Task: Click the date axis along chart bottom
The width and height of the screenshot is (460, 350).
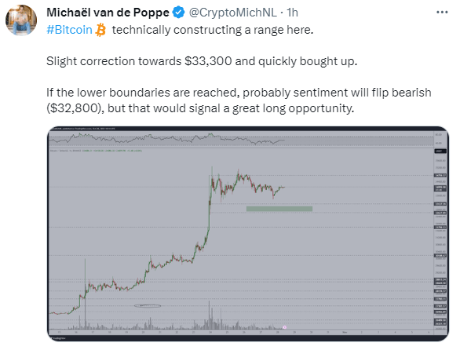Action: 240,332
